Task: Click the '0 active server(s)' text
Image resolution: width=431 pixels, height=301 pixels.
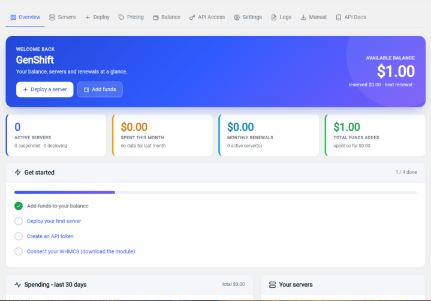Action: coord(245,146)
